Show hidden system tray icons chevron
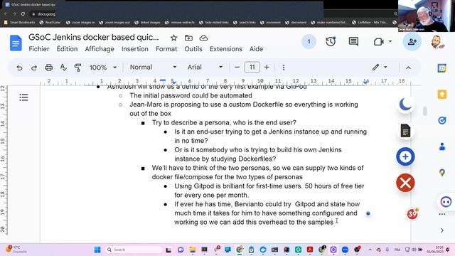 click(370, 250)
